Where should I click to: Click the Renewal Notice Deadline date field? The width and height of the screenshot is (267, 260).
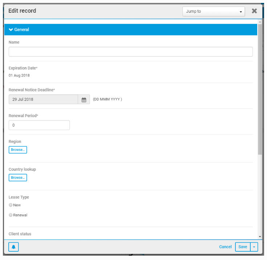(x=43, y=99)
